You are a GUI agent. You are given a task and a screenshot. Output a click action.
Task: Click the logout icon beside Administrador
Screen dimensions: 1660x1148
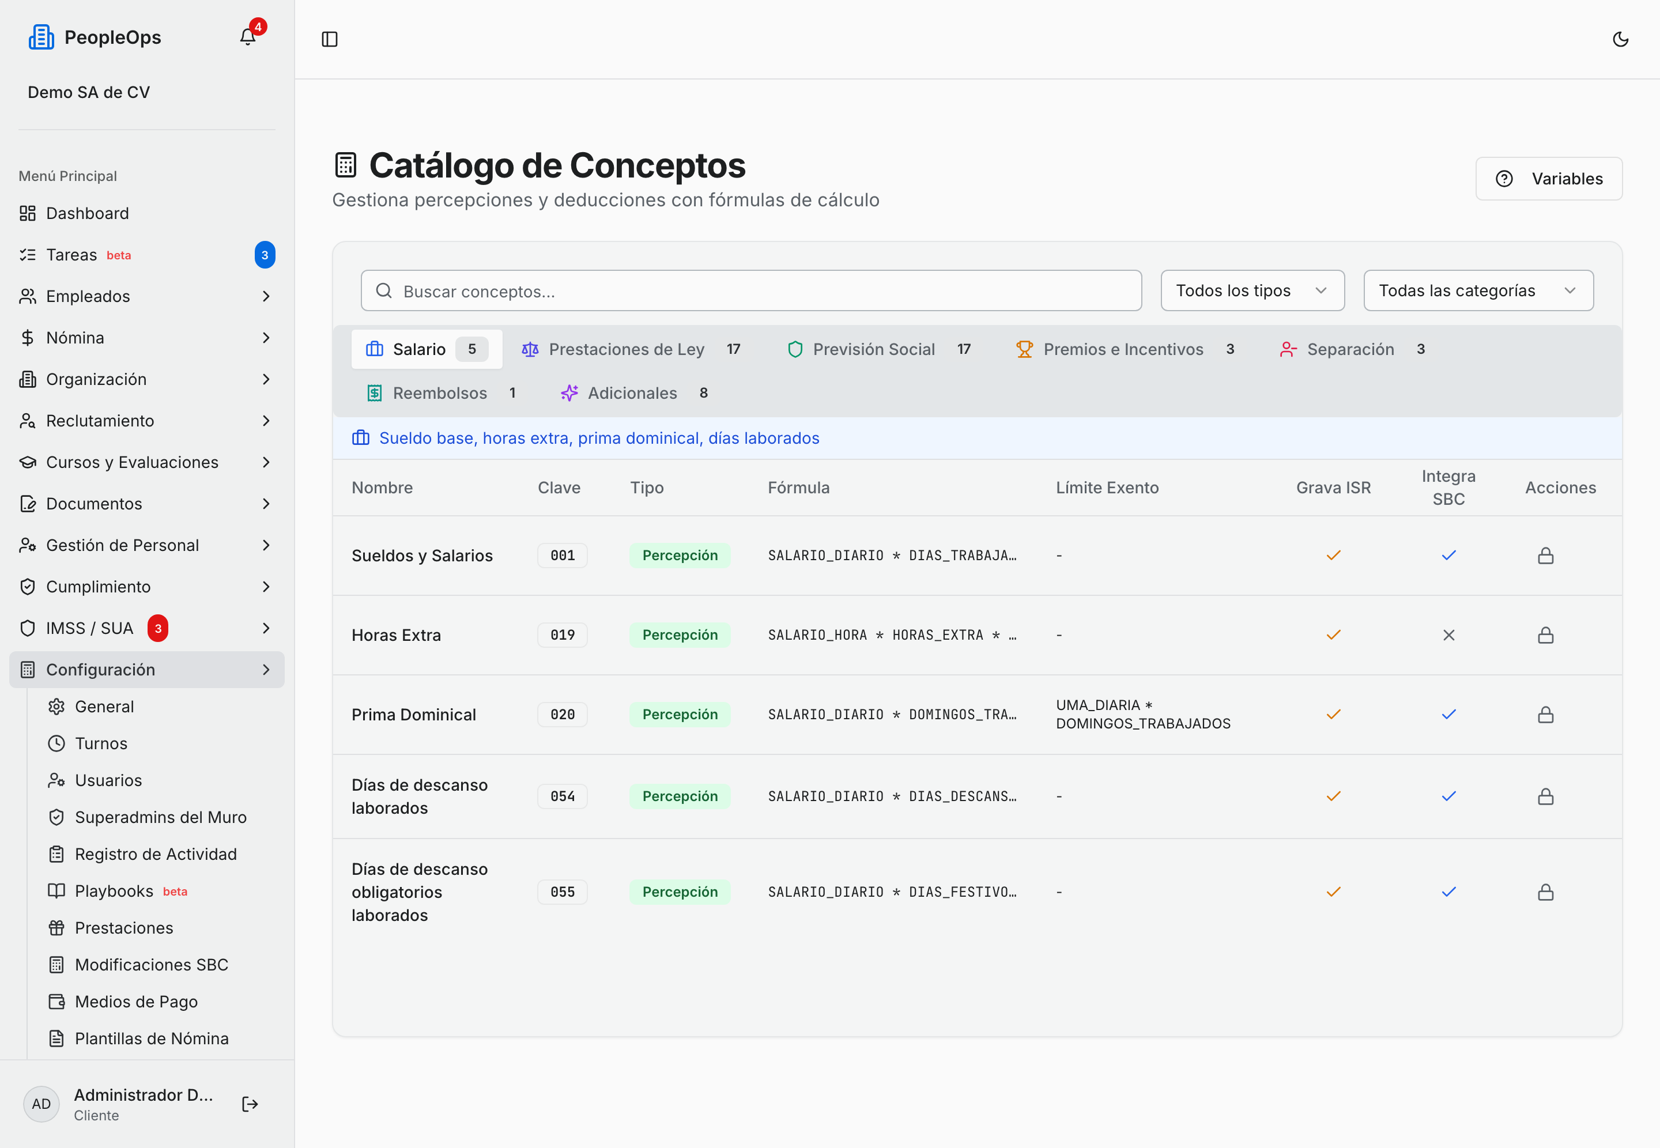(x=250, y=1104)
